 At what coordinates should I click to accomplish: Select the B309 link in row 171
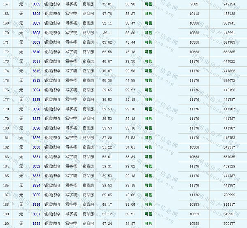point(36,42)
